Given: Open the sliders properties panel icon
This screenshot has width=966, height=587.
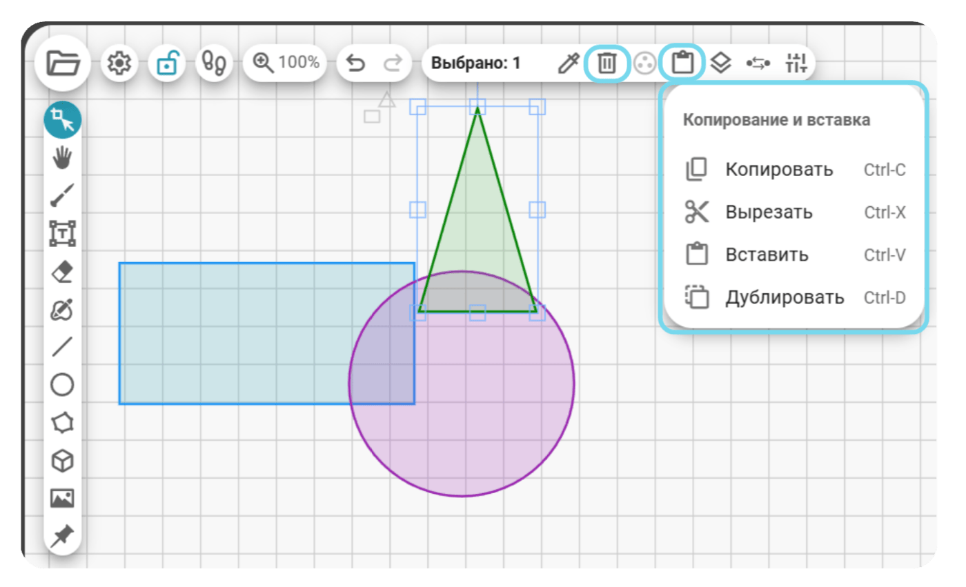Looking at the screenshot, I should 796,63.
